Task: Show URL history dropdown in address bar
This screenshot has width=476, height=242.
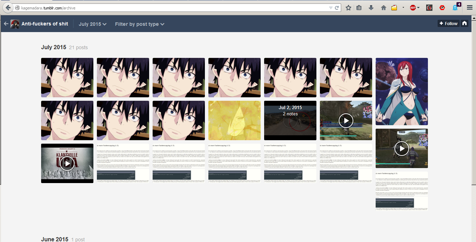Action: (x=331, y=8)
